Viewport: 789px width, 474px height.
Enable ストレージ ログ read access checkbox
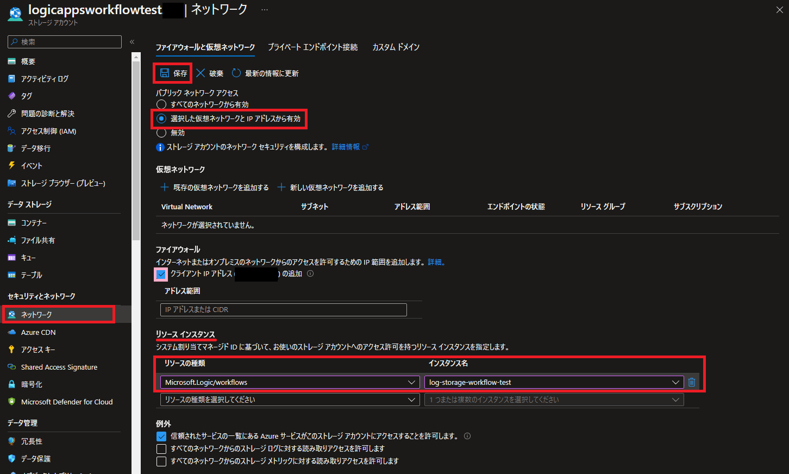[161, 449]
